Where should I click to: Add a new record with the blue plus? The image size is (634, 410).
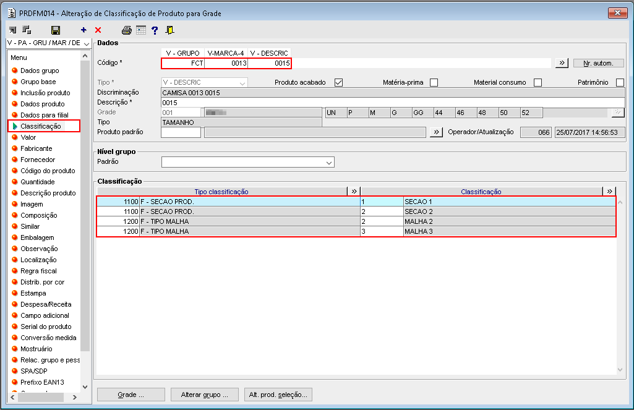pyautogui.click(x=84, y=30)
